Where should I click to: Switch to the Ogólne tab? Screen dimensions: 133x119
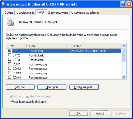(9, 13)
